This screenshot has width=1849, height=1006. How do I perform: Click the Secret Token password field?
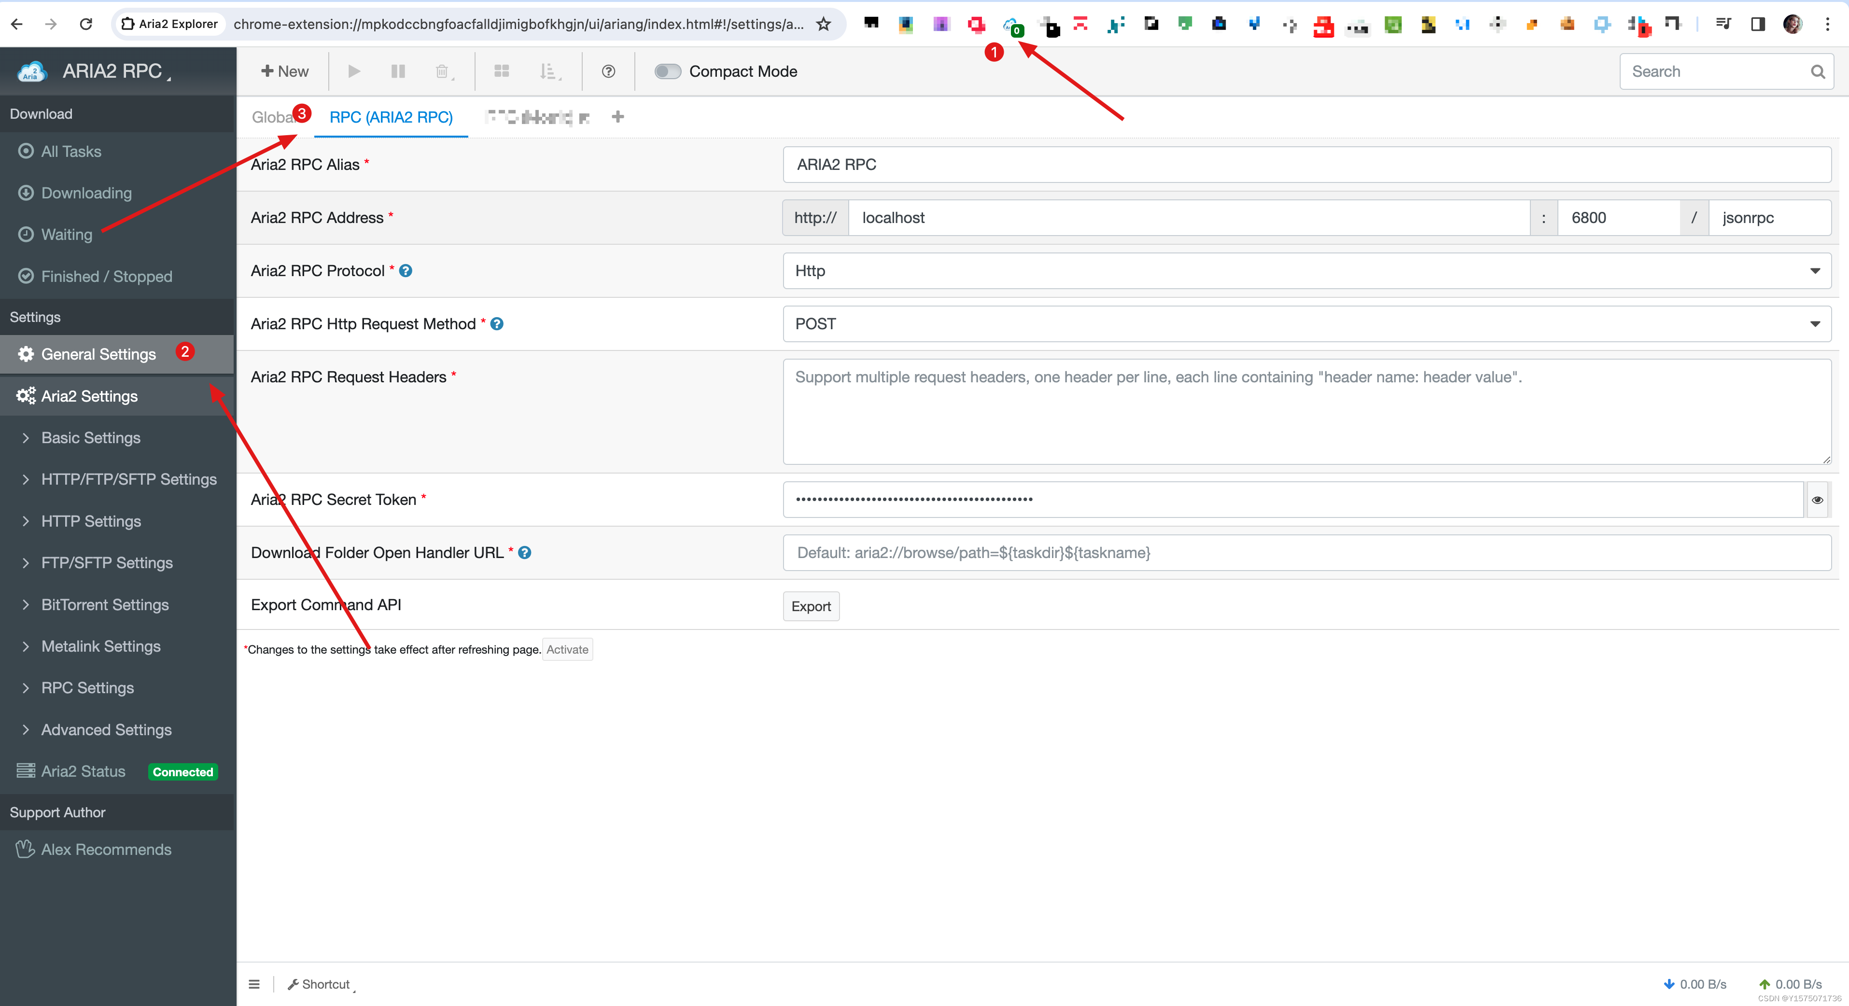point(1293,500)
